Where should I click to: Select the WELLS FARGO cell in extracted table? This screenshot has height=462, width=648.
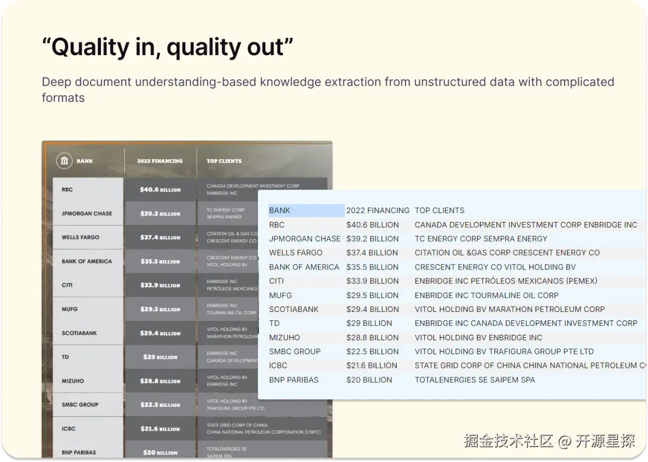(295, 253)
